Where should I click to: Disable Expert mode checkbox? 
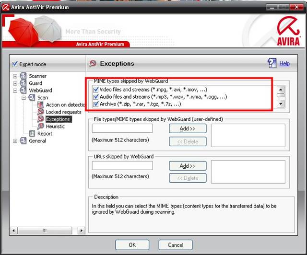(15, 64)
